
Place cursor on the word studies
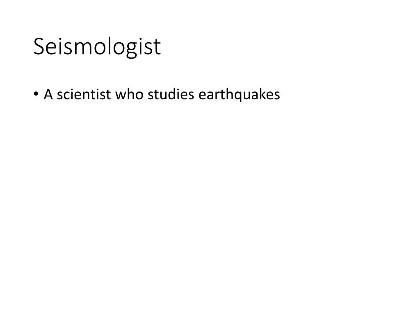171,94
